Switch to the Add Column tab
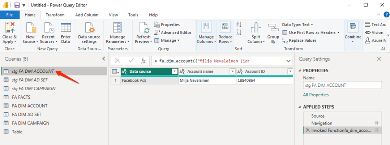This screenshot has height=145, width=390. 87,15
